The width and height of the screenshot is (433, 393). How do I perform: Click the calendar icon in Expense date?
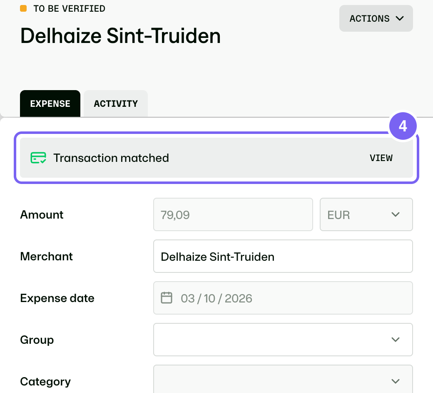(167, 298)
